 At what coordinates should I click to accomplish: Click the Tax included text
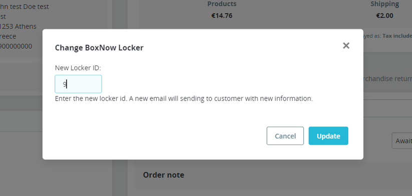[x=397, y=36]
